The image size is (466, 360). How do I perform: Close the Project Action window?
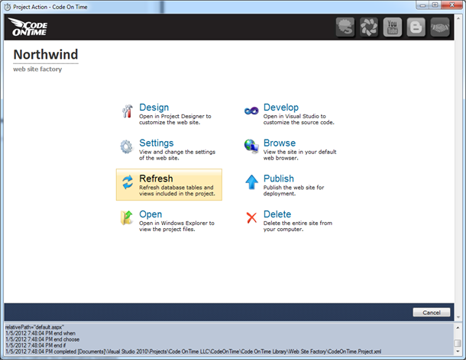point(452,5)
